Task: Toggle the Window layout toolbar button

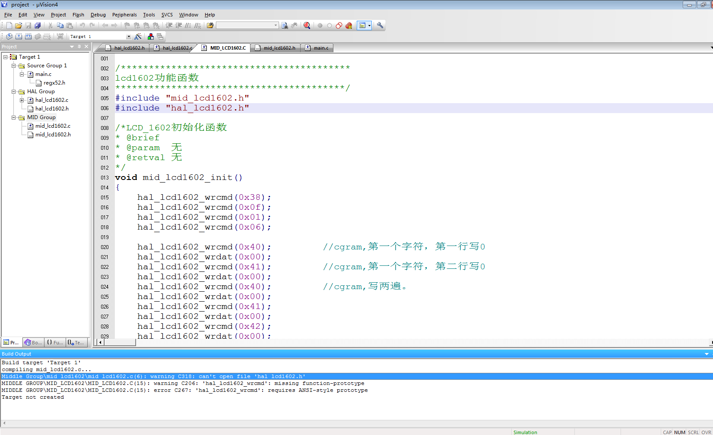Action: click(x=363, y=25)
